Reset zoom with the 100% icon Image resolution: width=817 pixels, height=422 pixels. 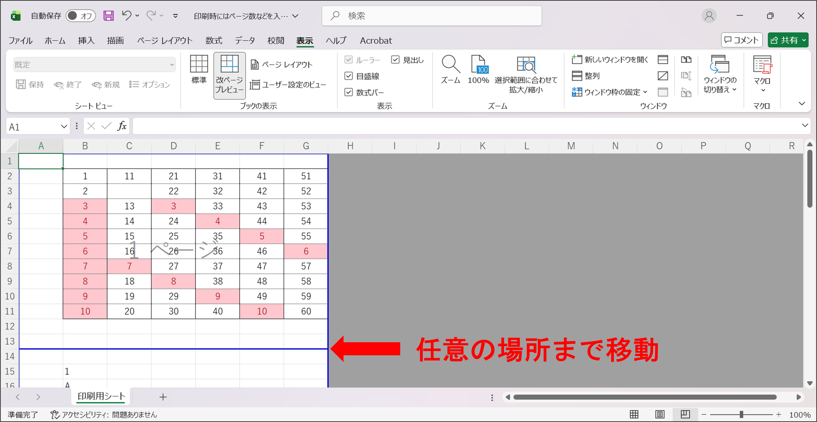click(478, 70)
